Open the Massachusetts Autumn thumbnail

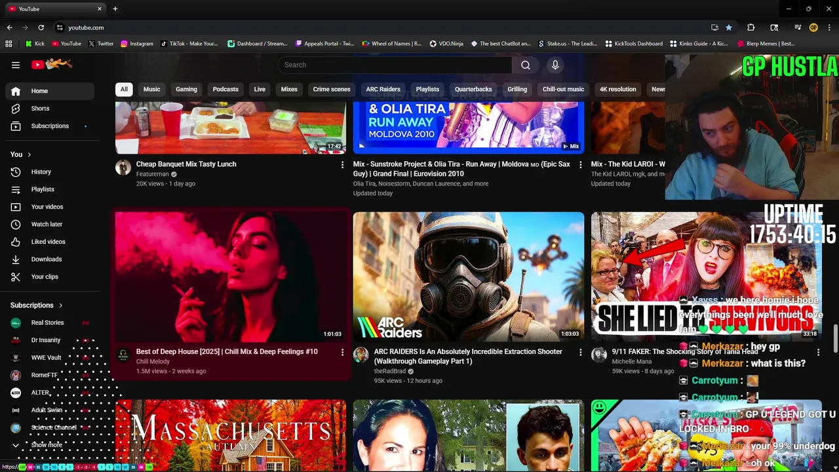(231, 435)
